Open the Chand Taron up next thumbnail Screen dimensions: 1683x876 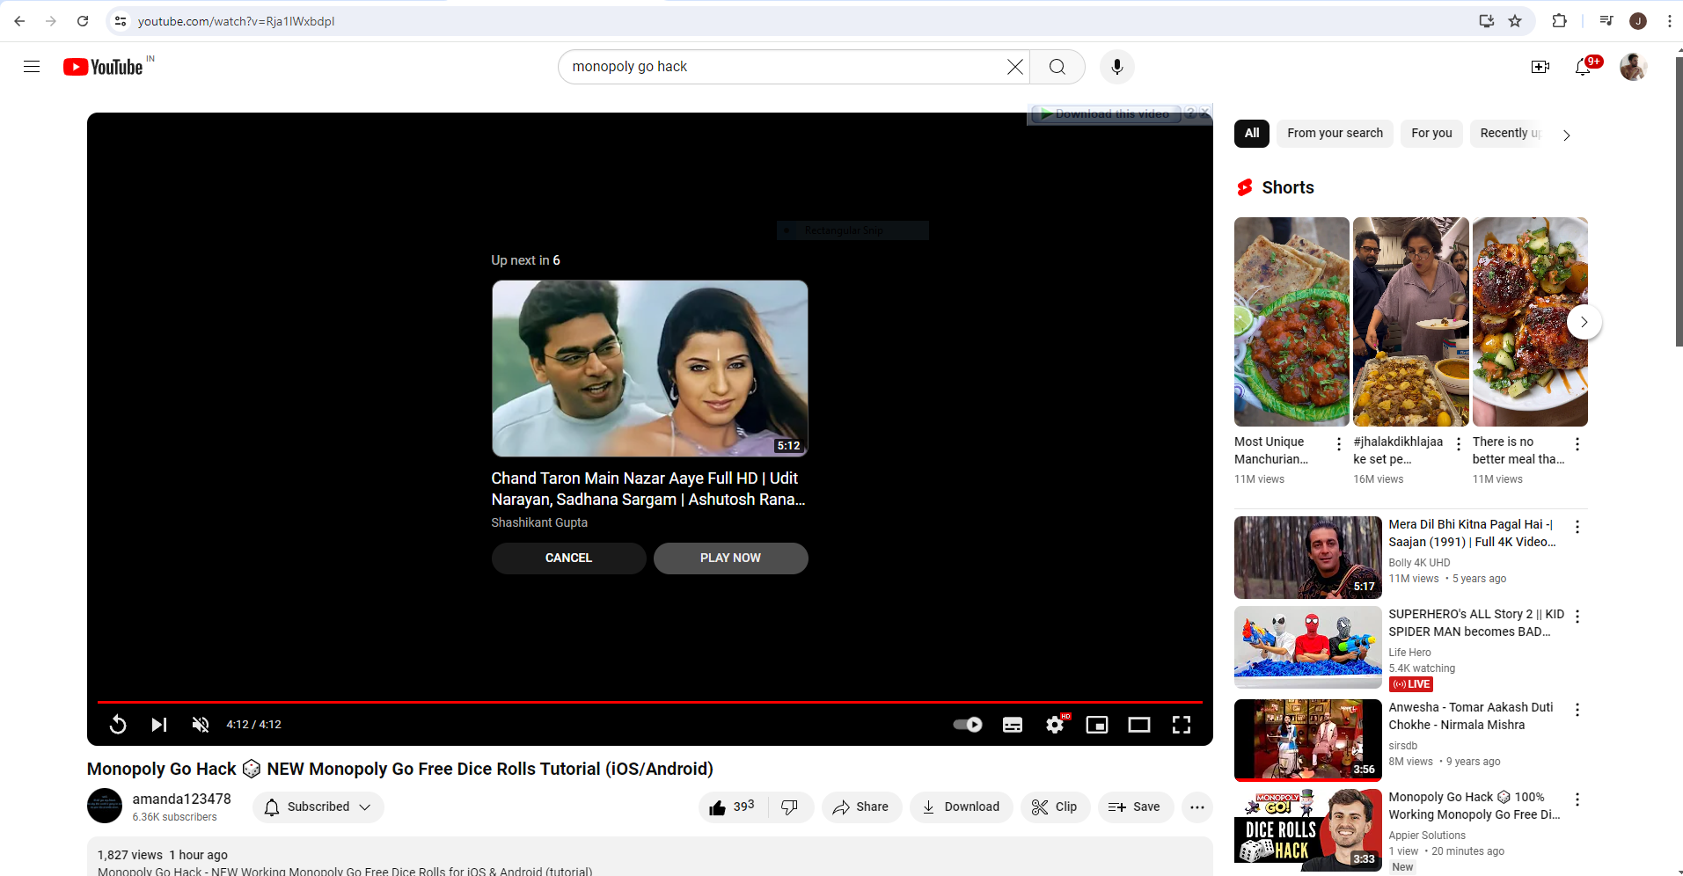650,369
